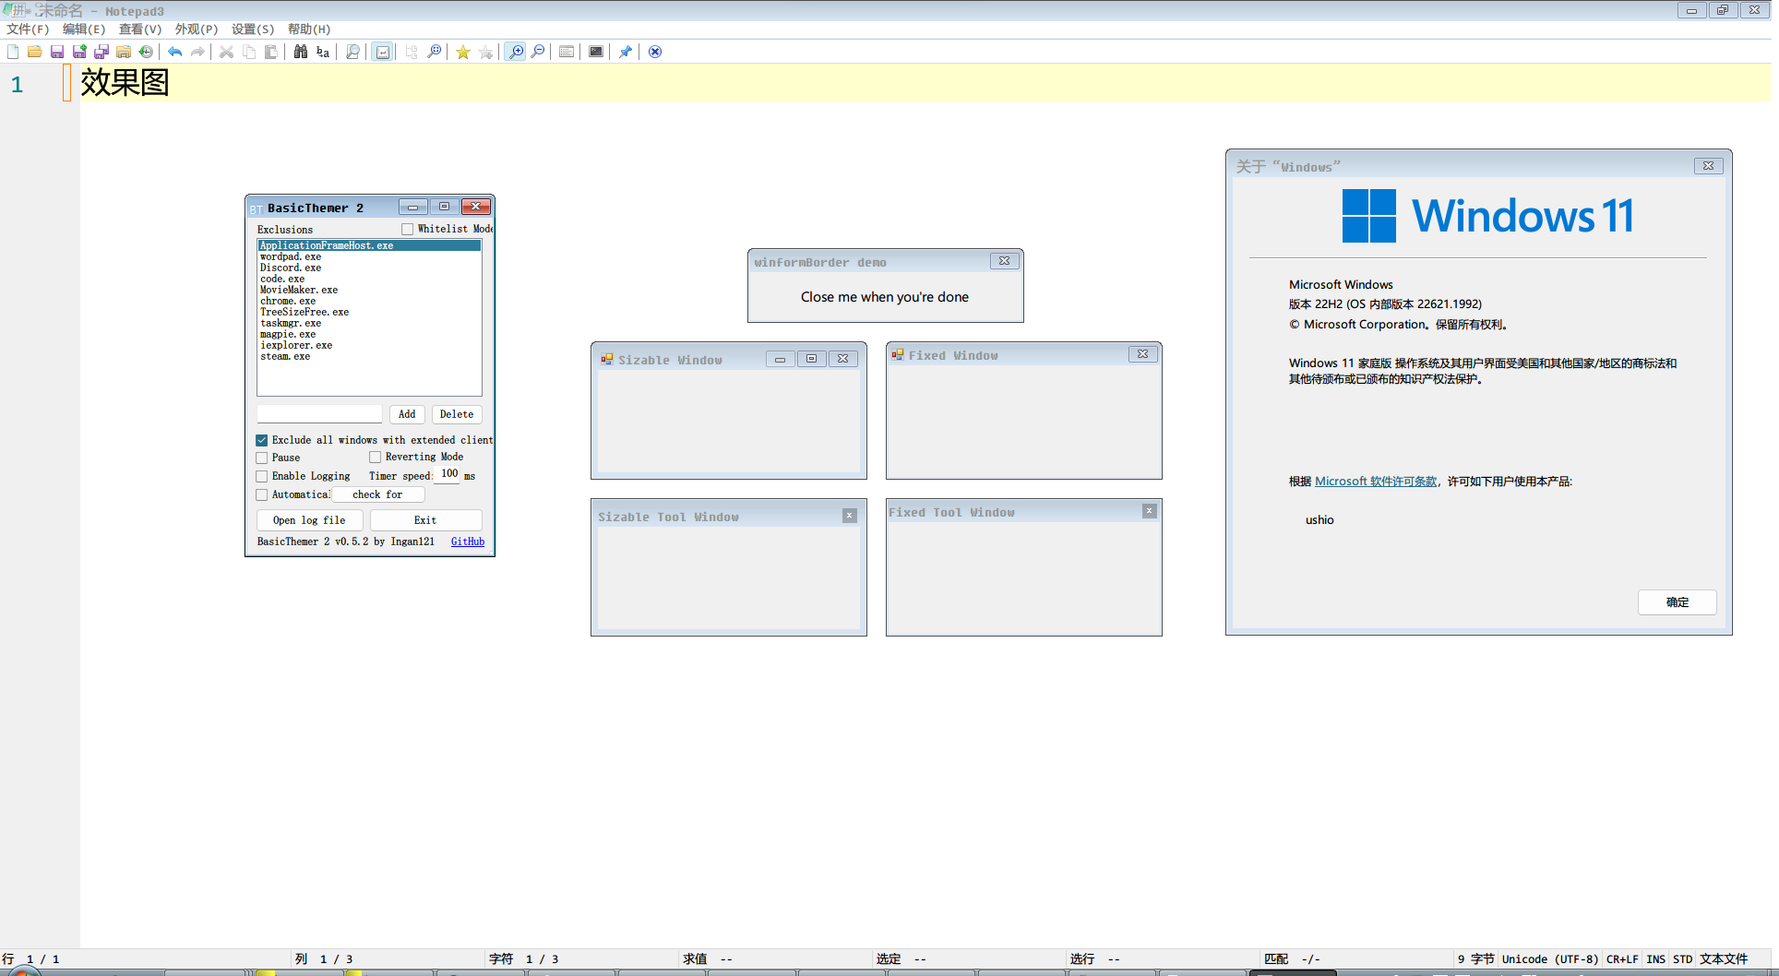Uncheck Exclude all windows with extended client
Screen dimensions: 1779x976
tap(262, 440)
